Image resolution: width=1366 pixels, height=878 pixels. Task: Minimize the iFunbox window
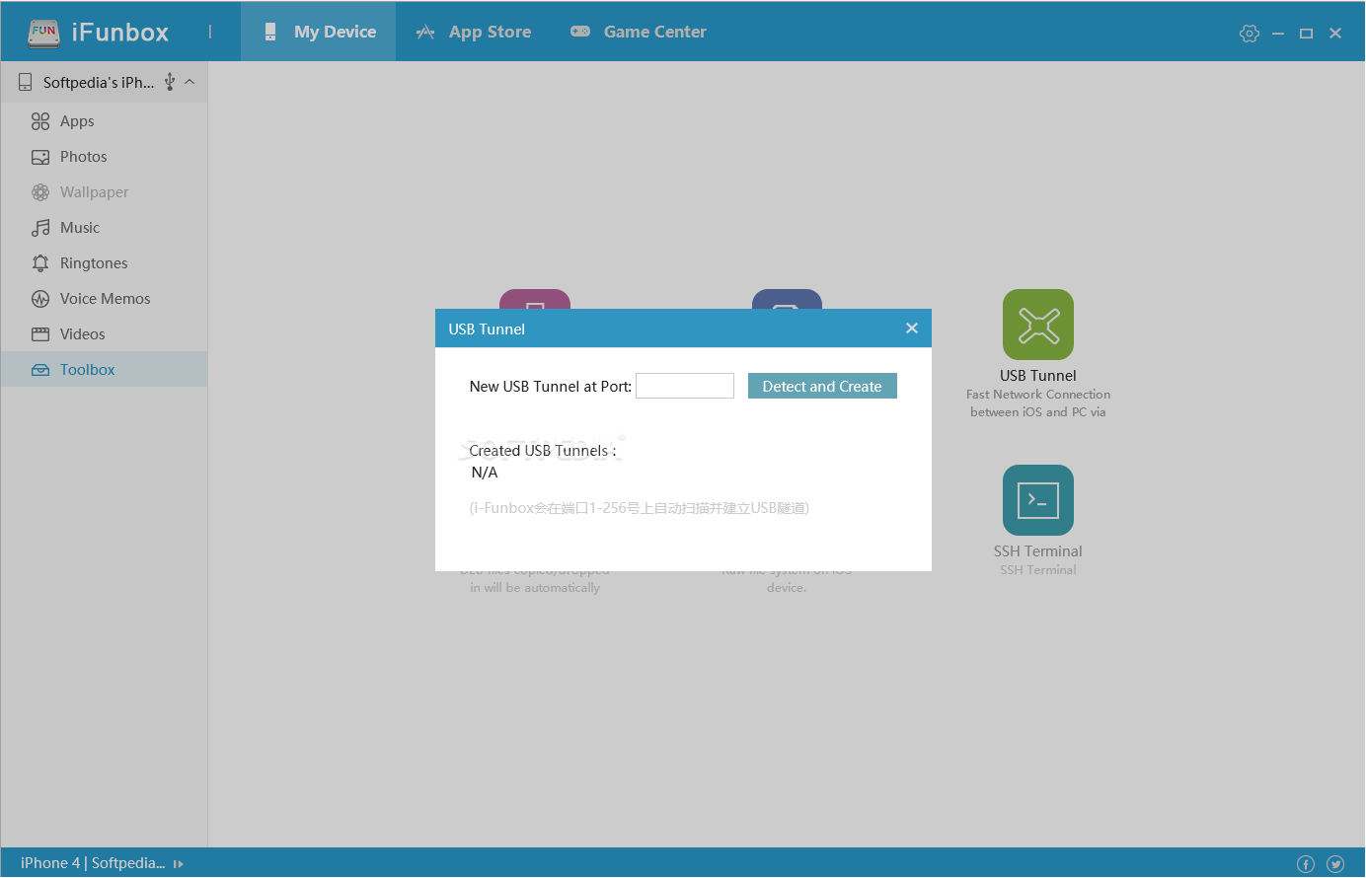(1278, 34)
